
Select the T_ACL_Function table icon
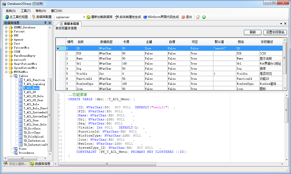[x=20, y=80]
